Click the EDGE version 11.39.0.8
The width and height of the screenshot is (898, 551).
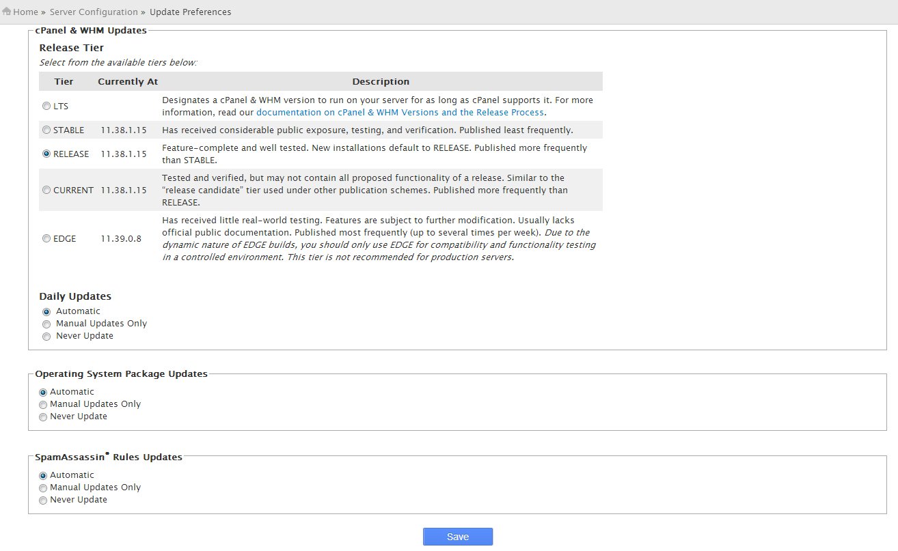pos(121,239)
